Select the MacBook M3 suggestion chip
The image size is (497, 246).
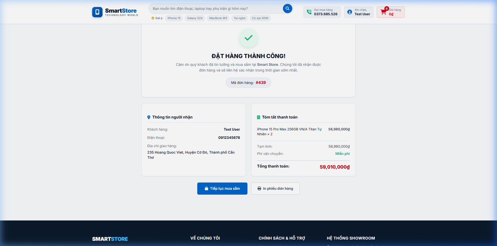click(218, 18)
